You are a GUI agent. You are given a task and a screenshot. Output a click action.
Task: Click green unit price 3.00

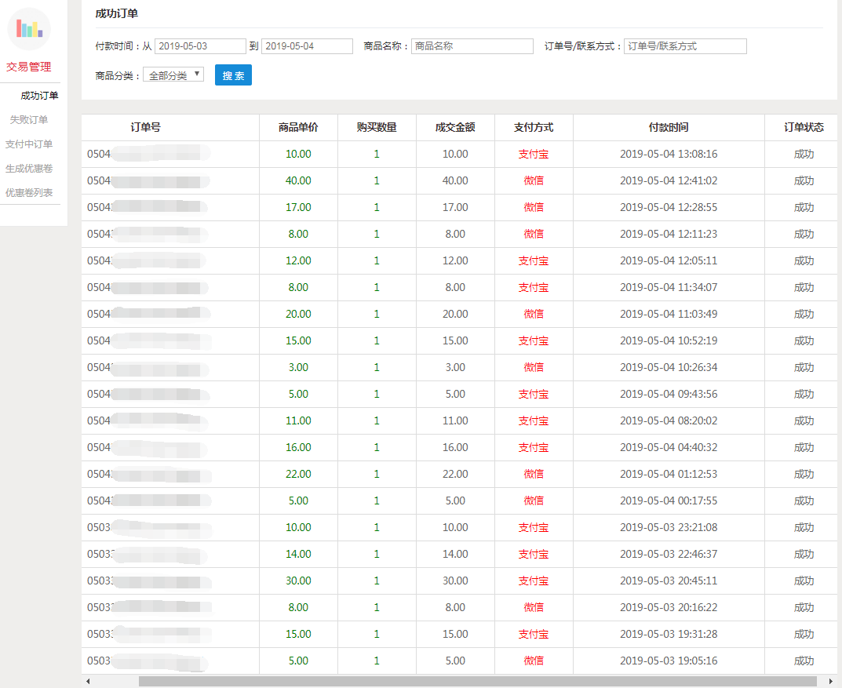pos(298,367)
